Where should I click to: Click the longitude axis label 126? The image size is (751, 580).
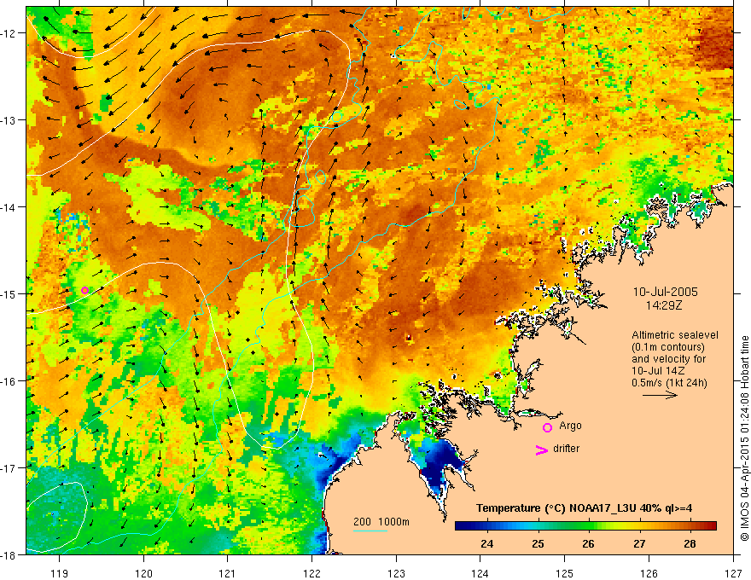[x=649, y=573]
